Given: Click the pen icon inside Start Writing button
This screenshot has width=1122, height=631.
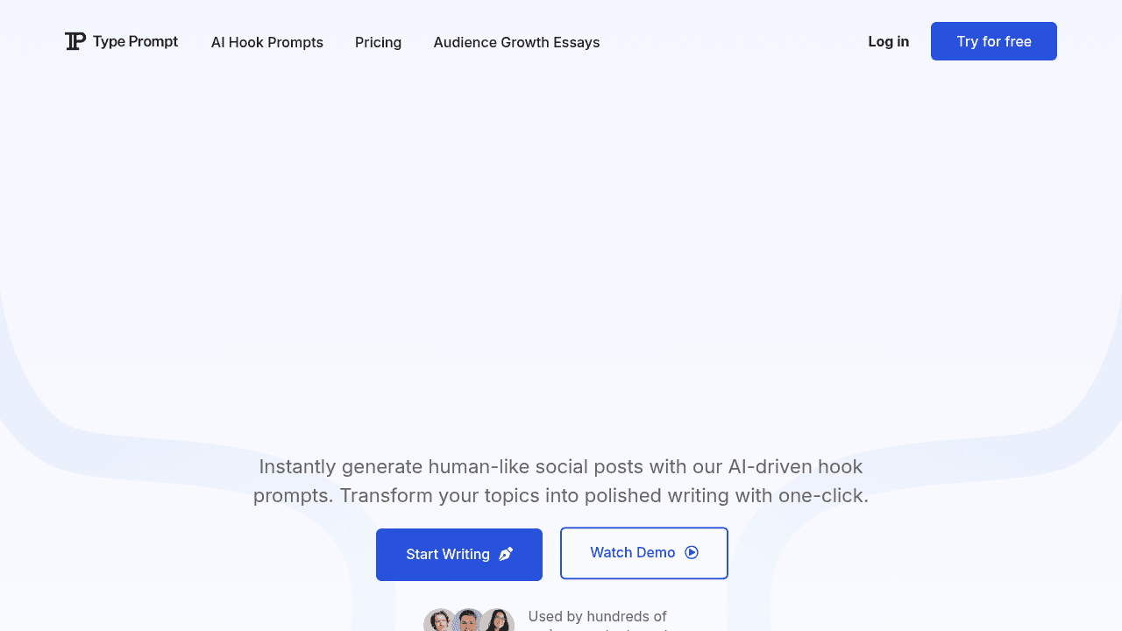Looking at the screenshot, I should click(x=506, y=554).
